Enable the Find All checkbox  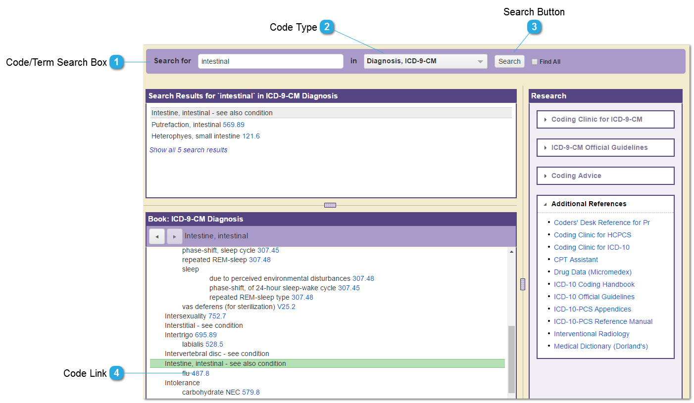[534, 62]
